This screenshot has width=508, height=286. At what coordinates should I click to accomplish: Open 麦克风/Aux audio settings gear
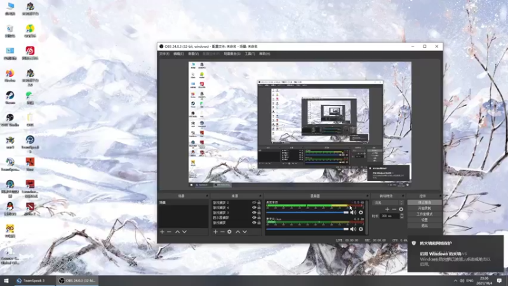(x=361, y=229)
